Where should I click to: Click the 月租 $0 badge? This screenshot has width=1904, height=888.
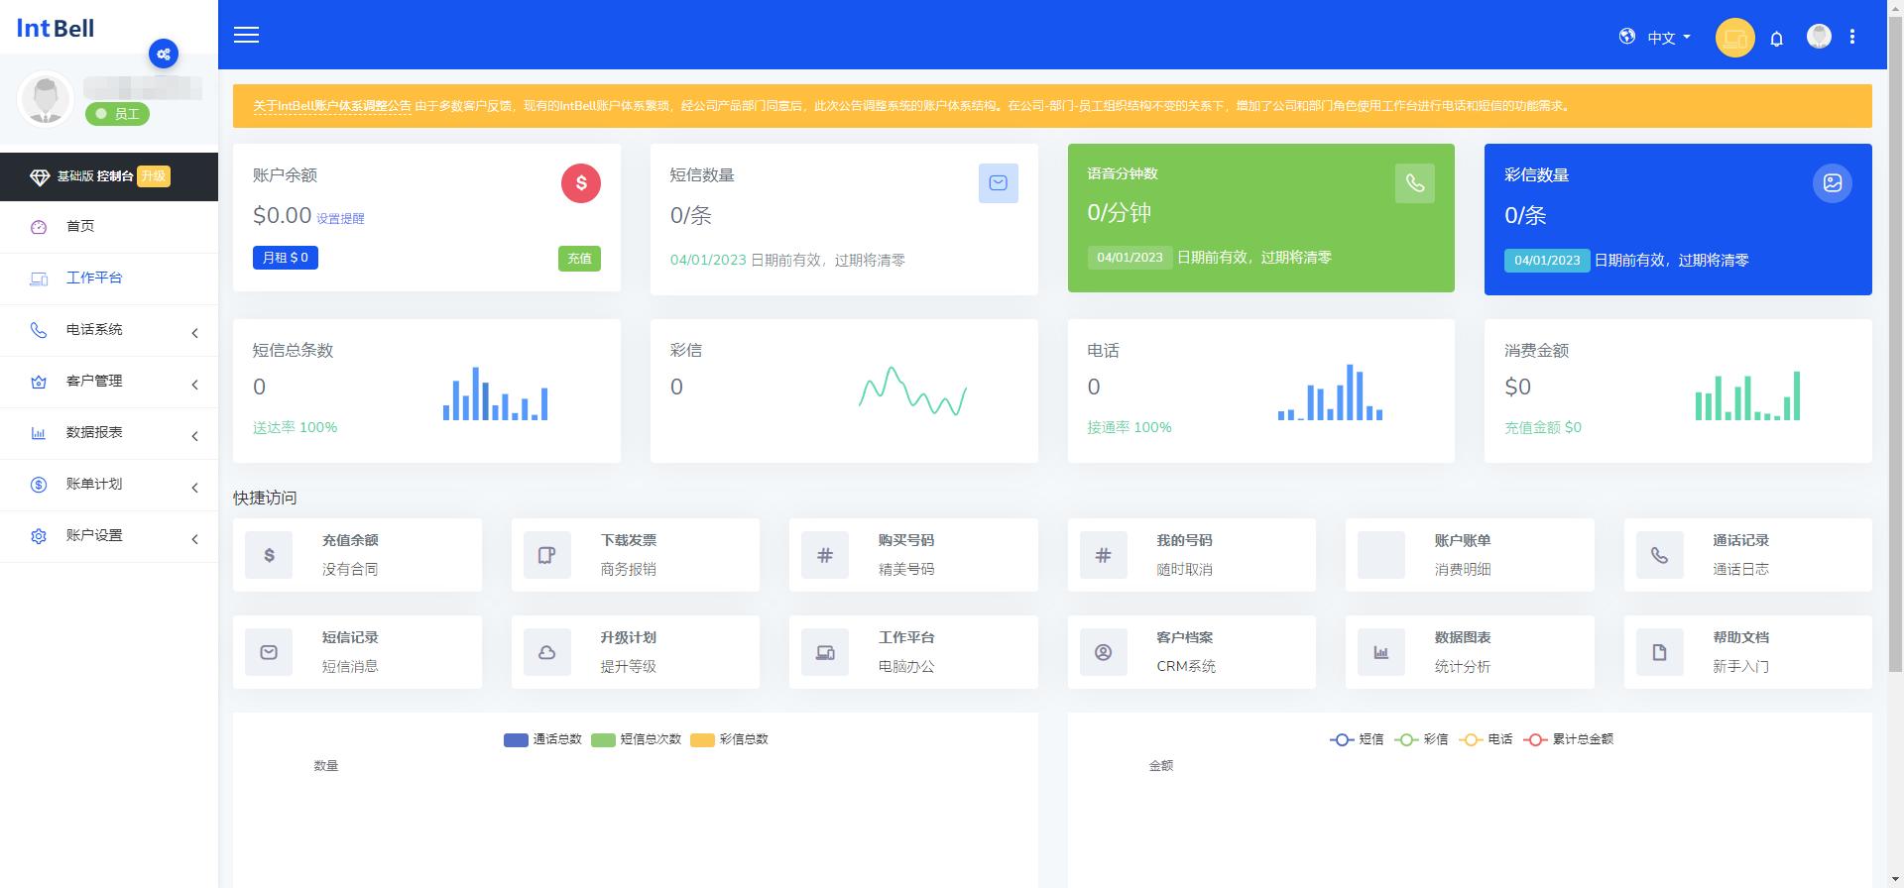(286, 258)
